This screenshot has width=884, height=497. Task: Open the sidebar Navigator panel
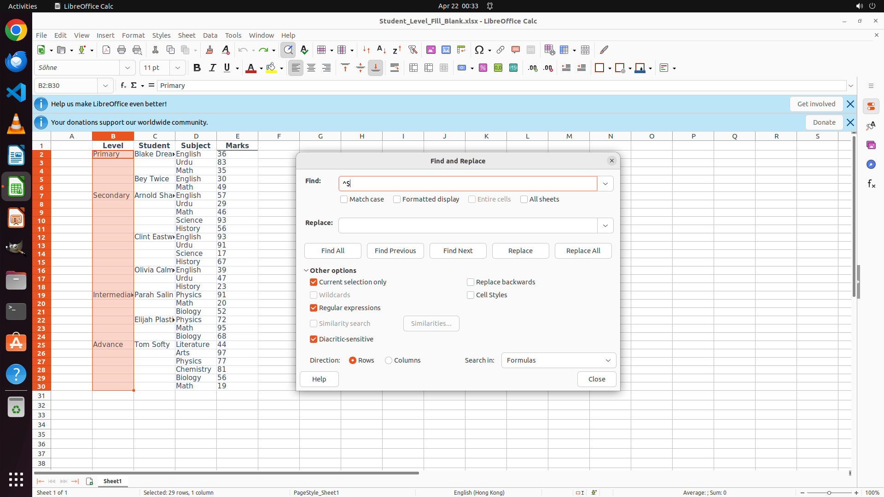[x=871, y=164]
